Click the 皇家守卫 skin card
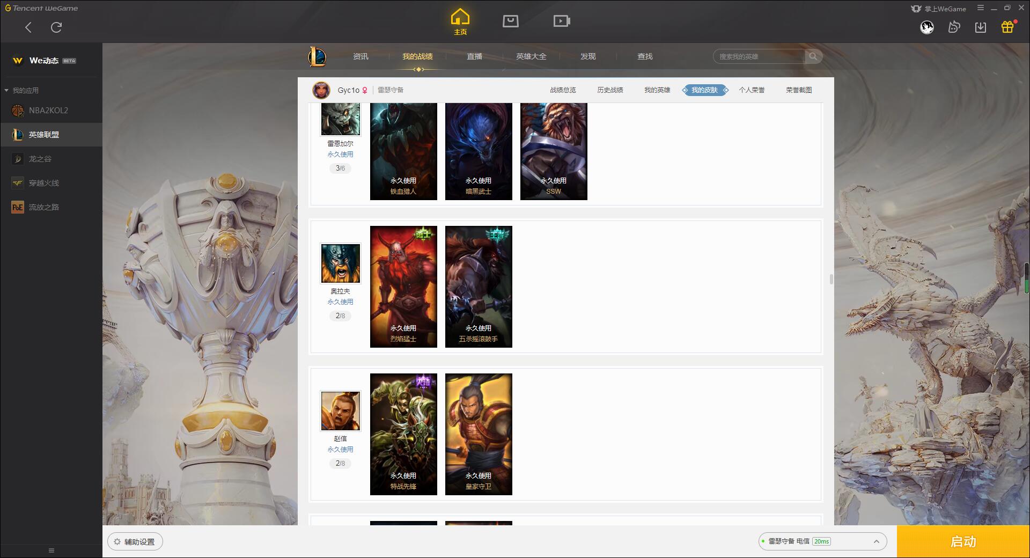Screen dimensions: 1030x558 click(x=479, y=434)
